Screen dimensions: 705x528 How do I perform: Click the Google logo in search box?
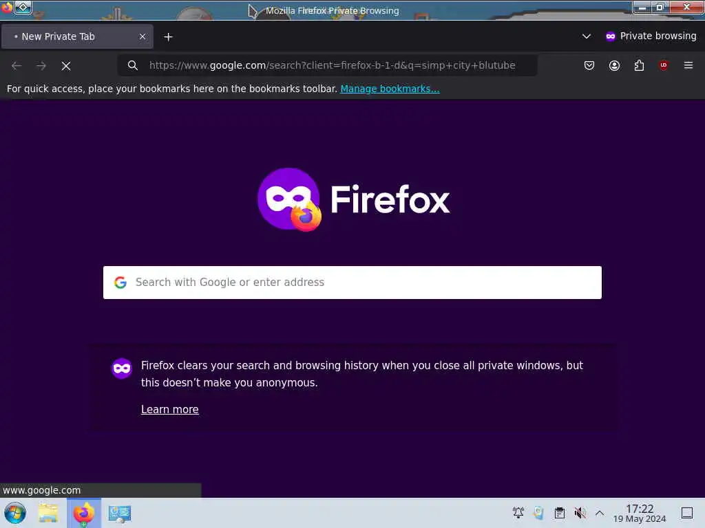click(x=120, y=283)
